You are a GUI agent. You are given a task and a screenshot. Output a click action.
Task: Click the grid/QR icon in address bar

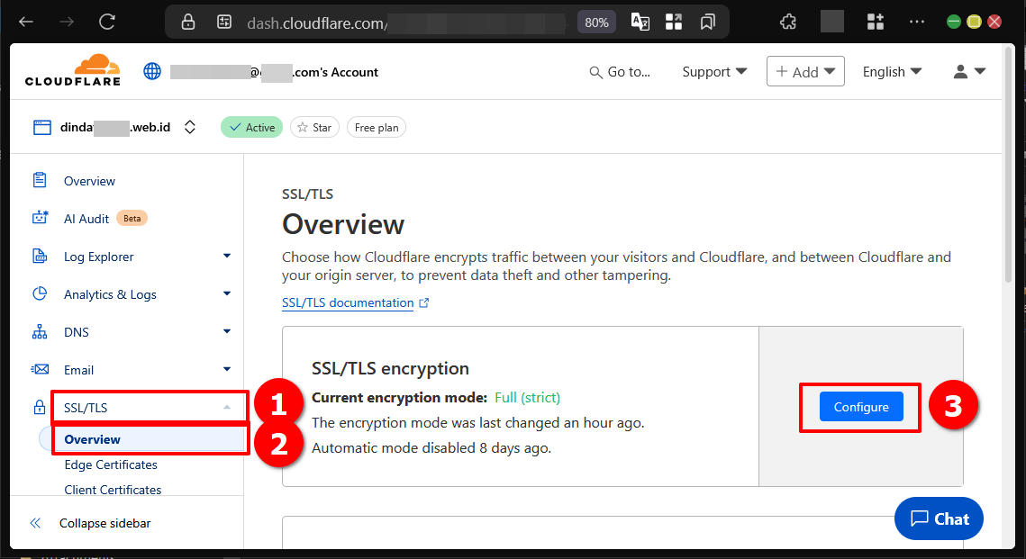(x=674, y=23)
